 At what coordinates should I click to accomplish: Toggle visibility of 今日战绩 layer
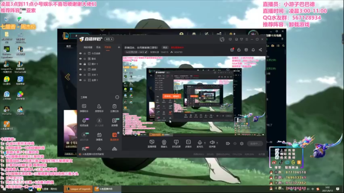click(x=80, y=53)
